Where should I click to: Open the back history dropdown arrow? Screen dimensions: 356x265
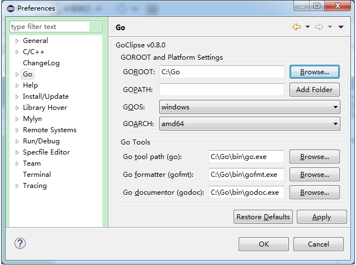(307, 27)
